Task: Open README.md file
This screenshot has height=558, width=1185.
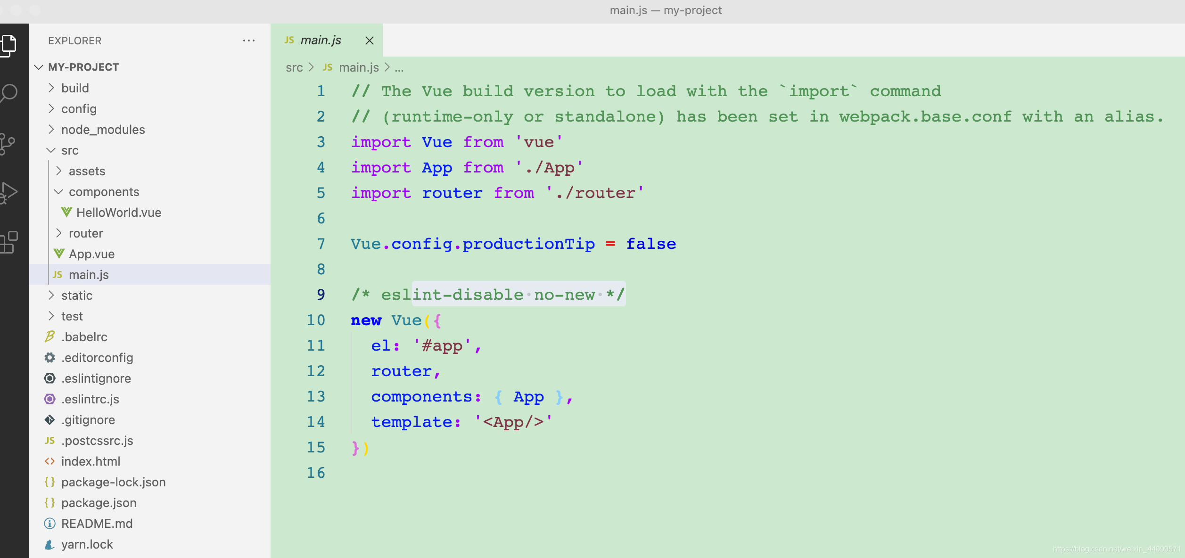Action: click(x=150, y=524)
